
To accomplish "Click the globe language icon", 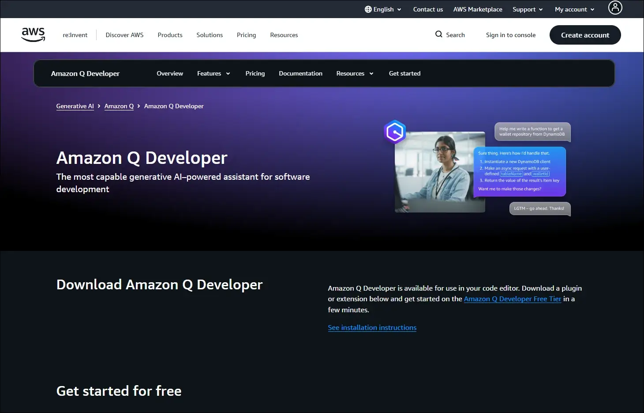I will (368, 9).
